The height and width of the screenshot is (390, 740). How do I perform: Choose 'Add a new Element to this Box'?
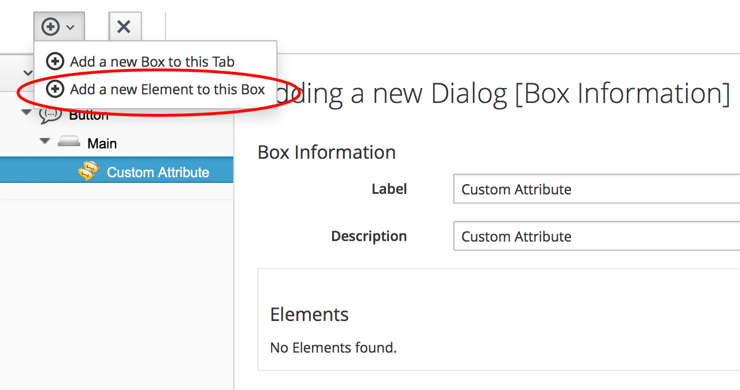(x=167, y=89)
